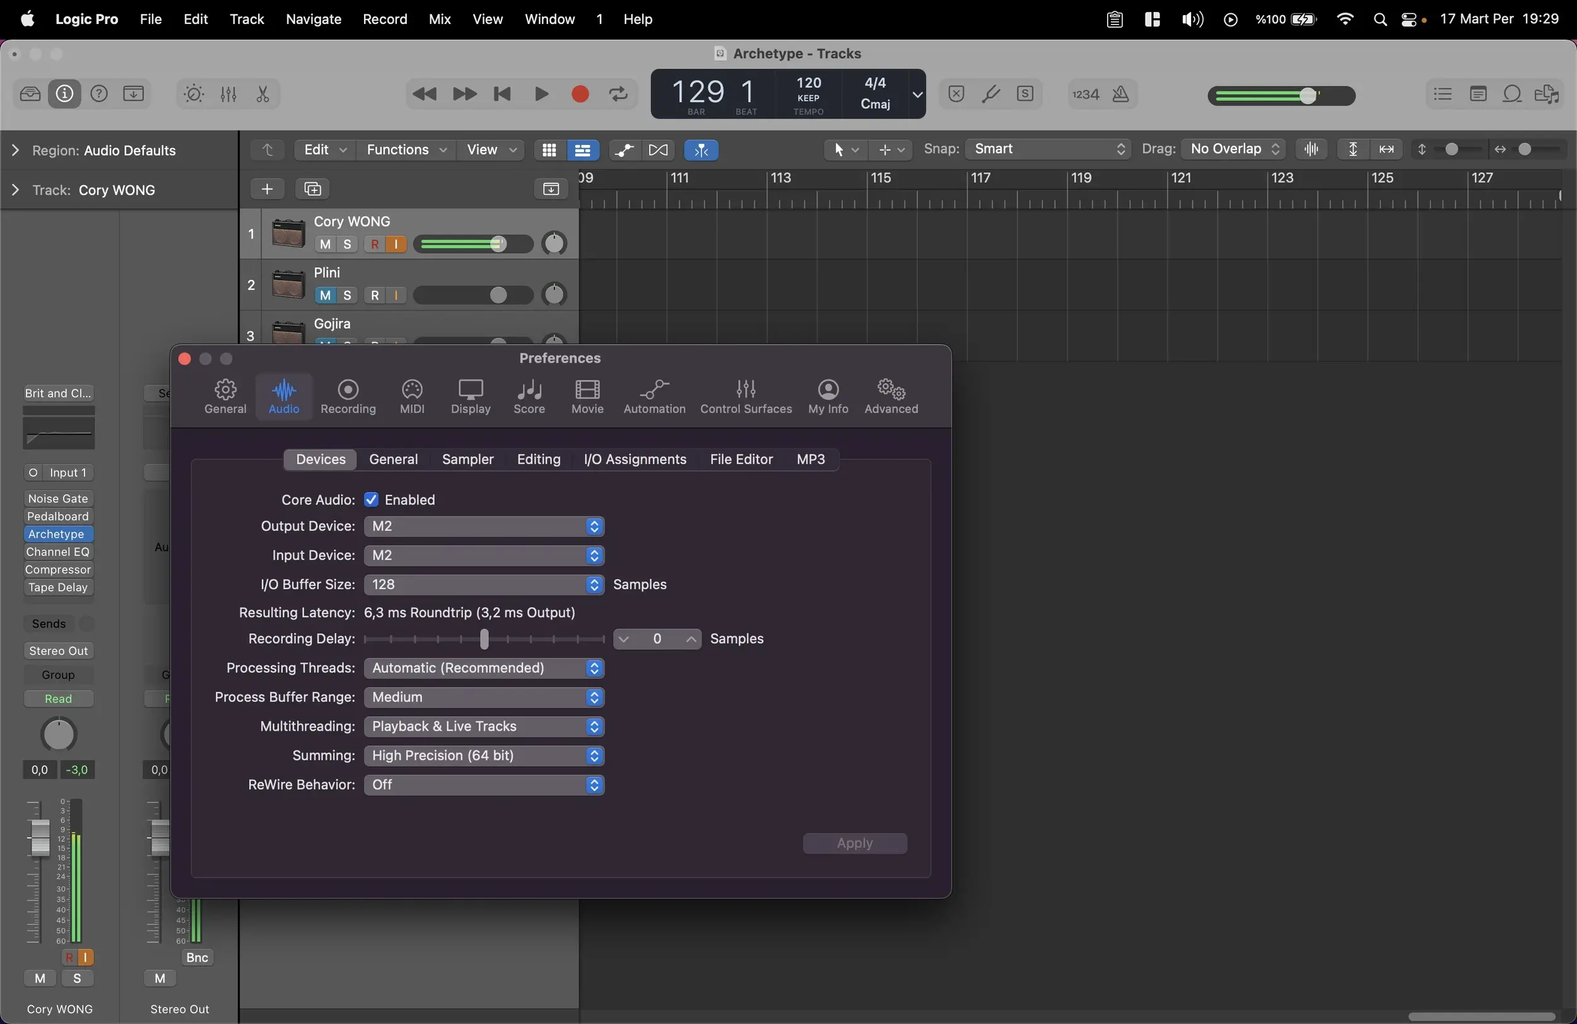
Task: Uncheck the Core Audio Enabled checkbox
Action: (371, 499)
